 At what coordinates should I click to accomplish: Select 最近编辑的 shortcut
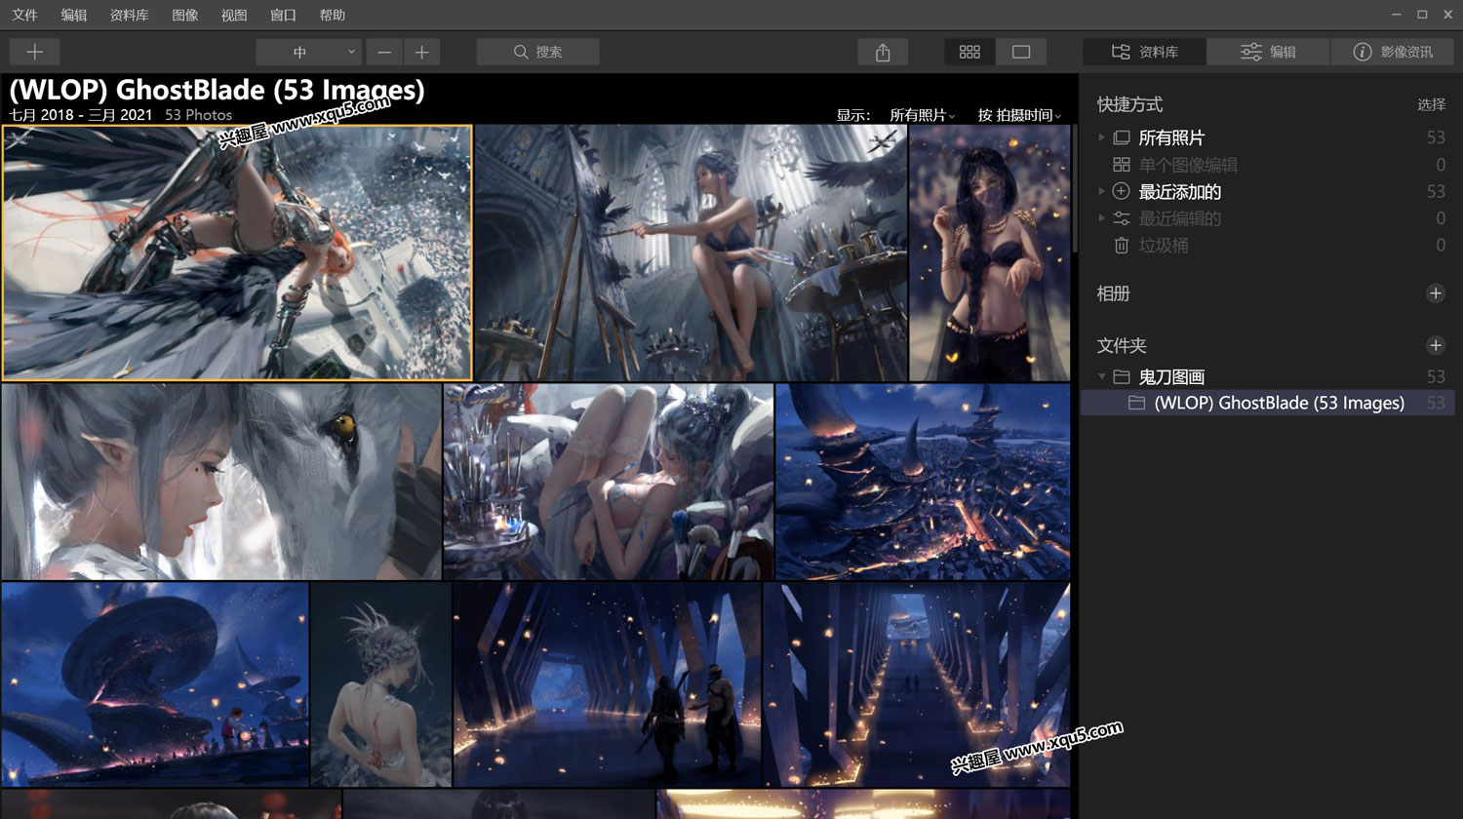tap(1179, 218)
